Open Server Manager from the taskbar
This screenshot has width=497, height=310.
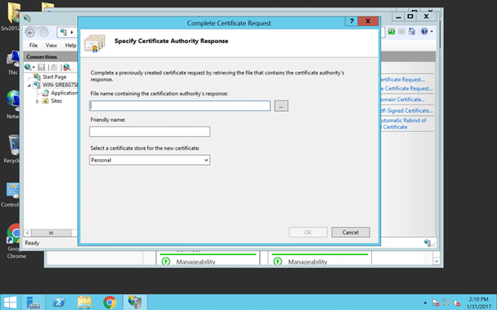click(x=33, y=303)
